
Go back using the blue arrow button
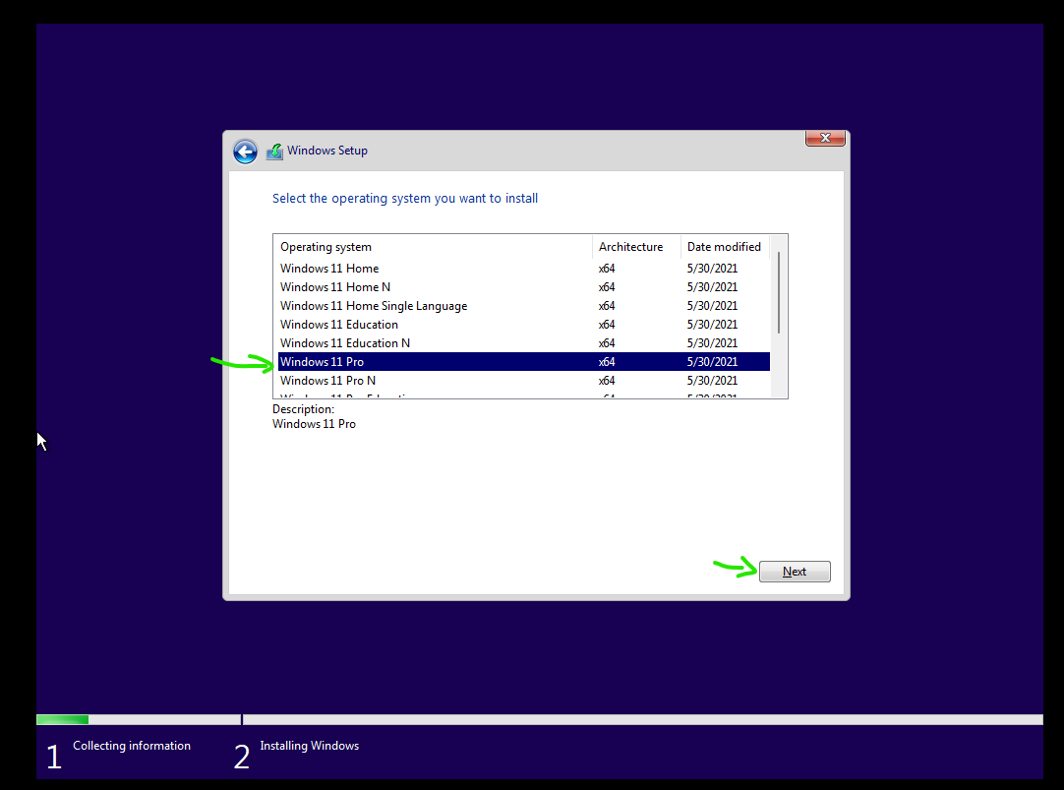245,152
